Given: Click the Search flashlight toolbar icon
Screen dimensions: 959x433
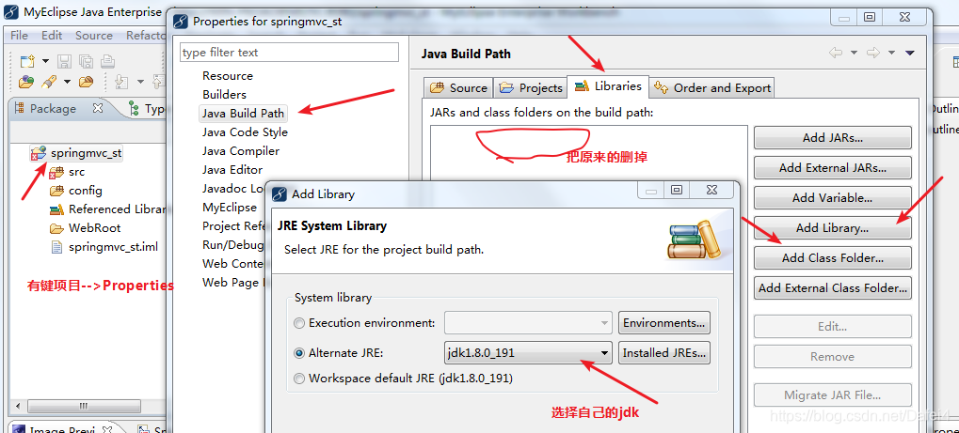Looking at the screenshot, I should tap(49, 81).
